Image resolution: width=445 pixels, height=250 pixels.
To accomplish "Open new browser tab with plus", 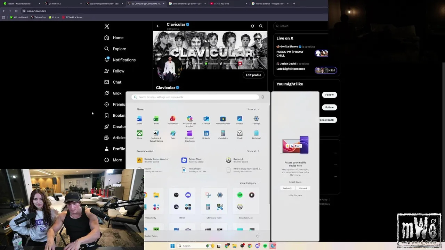I will pos(294,3).
